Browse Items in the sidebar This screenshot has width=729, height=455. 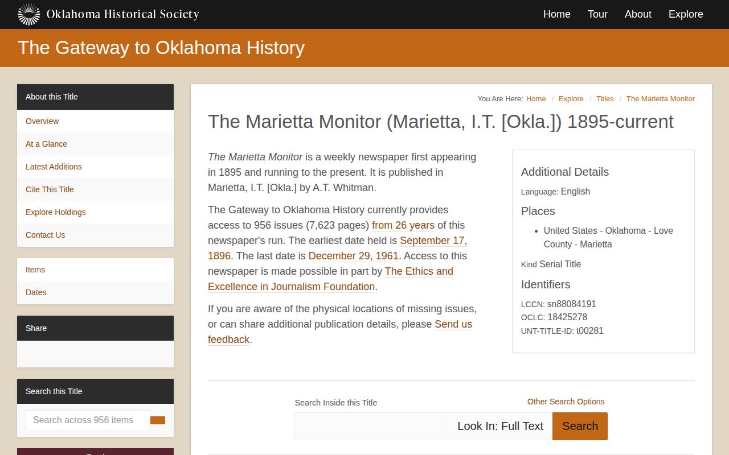[95, 270]
